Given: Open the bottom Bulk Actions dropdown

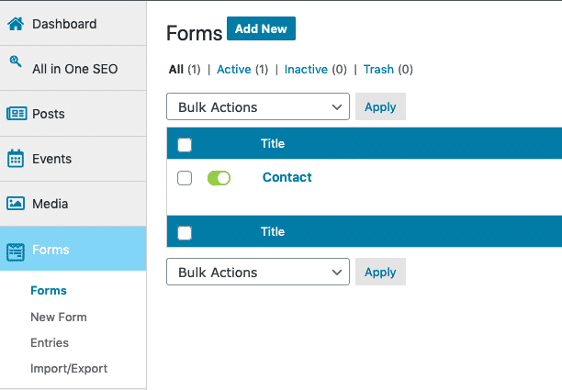Looking at the screenshot, I should [x=258, y=272].
